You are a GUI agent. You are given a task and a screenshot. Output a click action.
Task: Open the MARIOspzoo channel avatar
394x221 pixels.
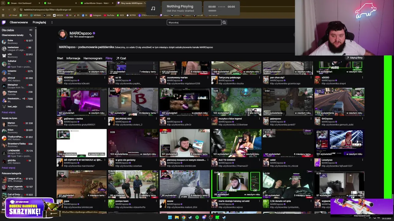62,35
